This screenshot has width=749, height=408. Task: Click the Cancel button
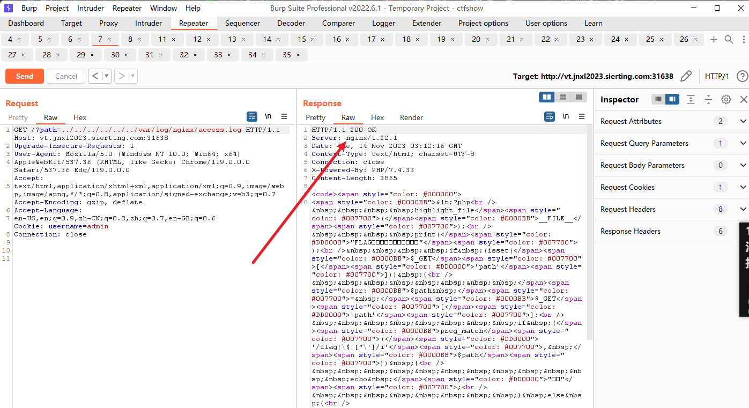66,76
